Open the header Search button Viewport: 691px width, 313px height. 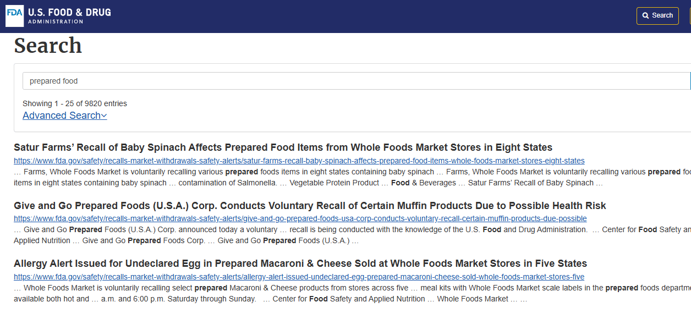click(657, 15)
